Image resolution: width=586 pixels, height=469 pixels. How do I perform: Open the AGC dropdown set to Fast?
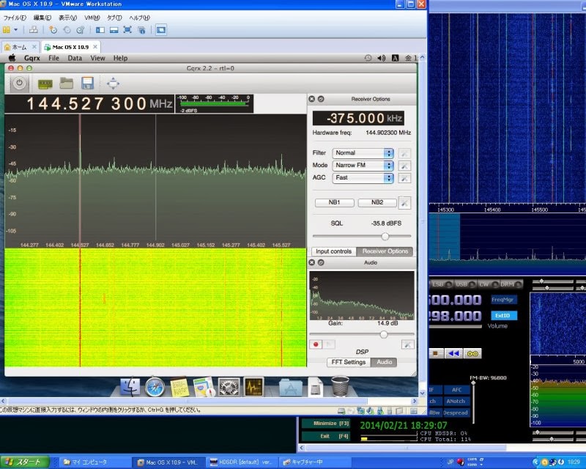coord(363,178)
